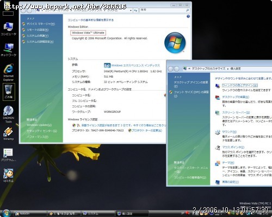
Task: Click the forward button in System window
Action: click(29, 11)
